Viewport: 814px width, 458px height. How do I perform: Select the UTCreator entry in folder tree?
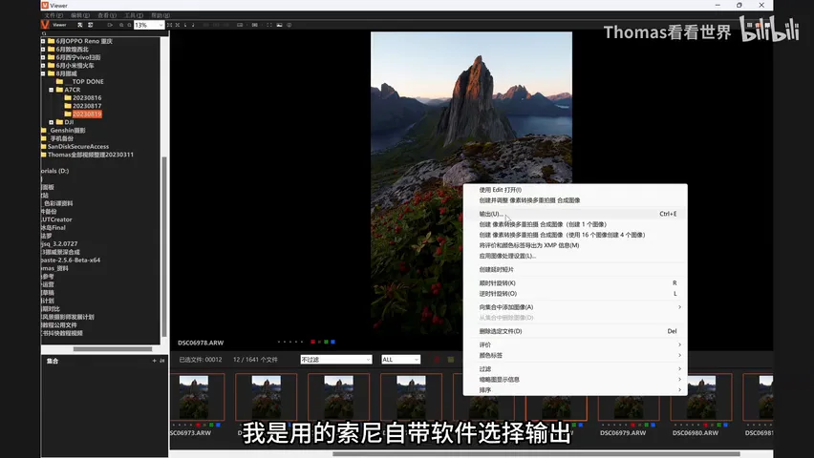(56, 219)
